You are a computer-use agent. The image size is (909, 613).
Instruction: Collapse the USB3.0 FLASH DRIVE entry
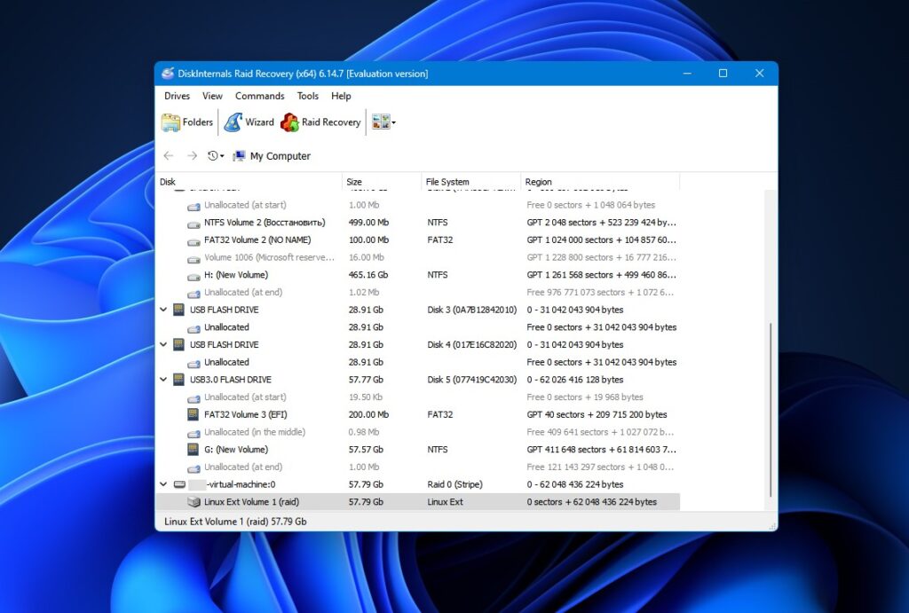coord(163,380)
